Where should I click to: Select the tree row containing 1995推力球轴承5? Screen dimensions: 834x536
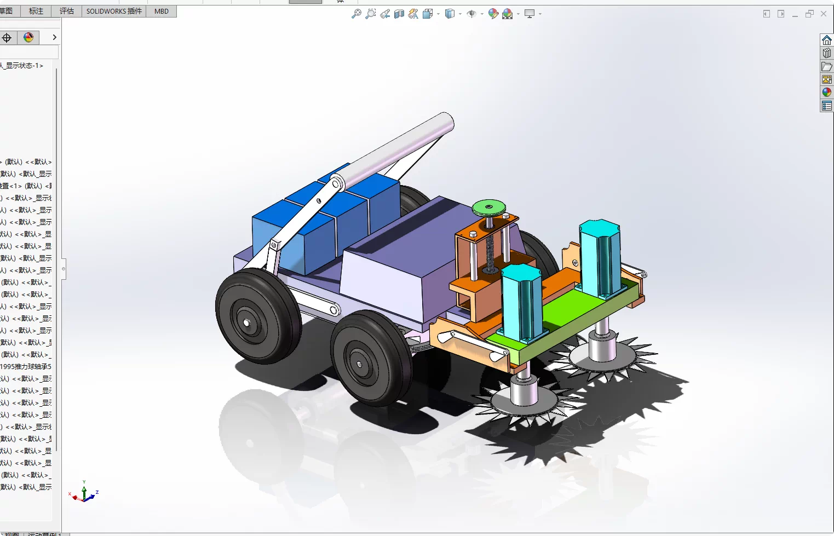26,366
